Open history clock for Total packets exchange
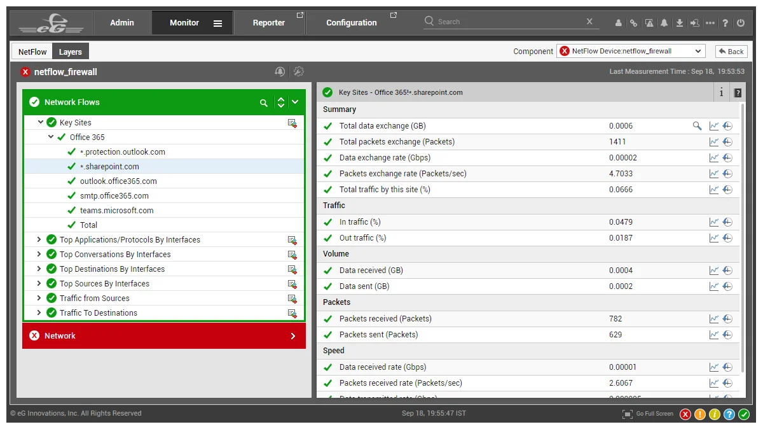This screenshot has height=429, width=763. click(727, 142)
